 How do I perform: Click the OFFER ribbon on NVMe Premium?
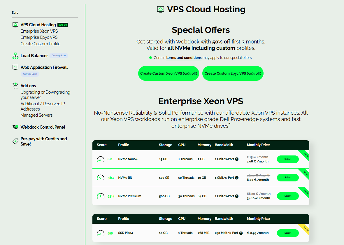(x=305, y=191)
